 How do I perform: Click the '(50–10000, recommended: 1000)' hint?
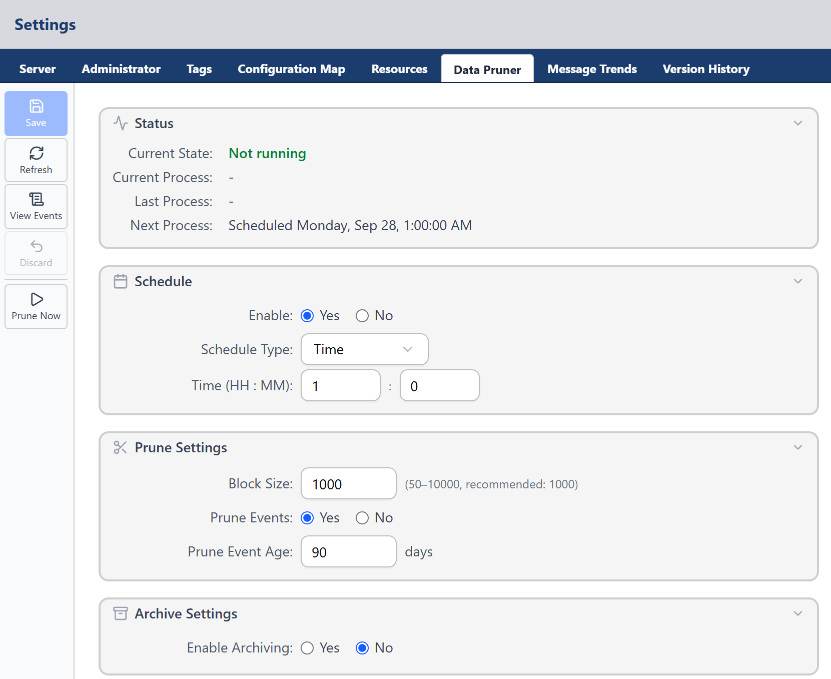(491, 484)
